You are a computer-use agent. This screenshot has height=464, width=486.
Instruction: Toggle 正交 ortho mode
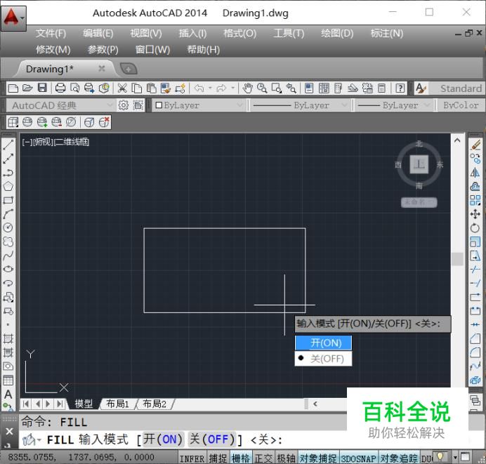pyautogui.click(x=263, y=458)
